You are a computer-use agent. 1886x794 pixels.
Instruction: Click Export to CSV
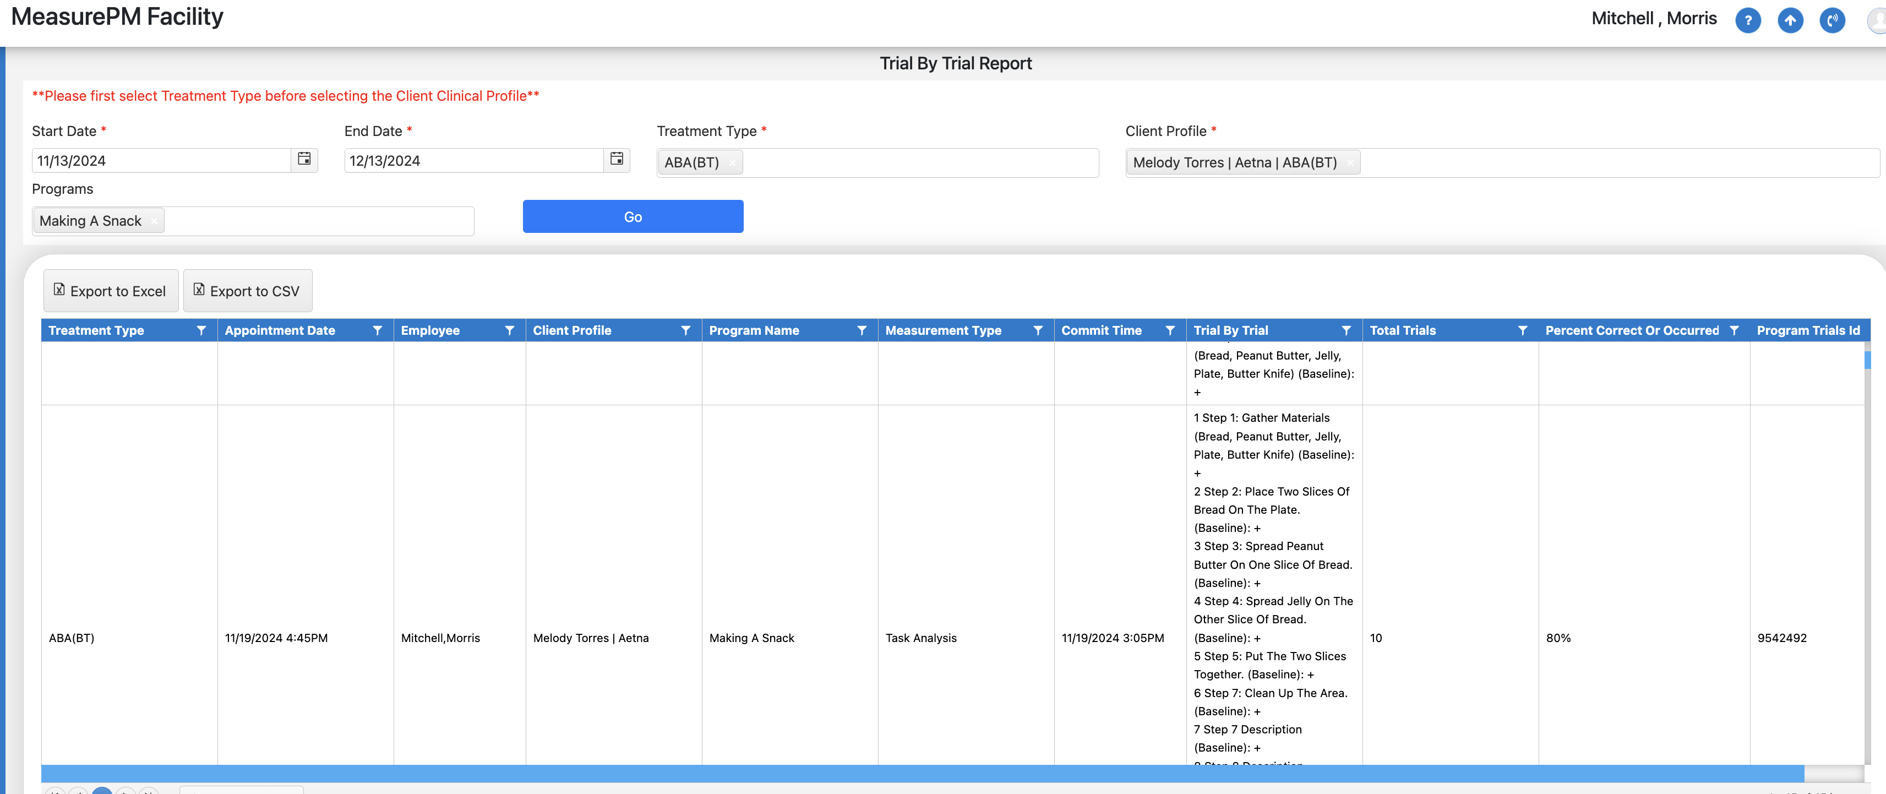(x=248, y=291)
